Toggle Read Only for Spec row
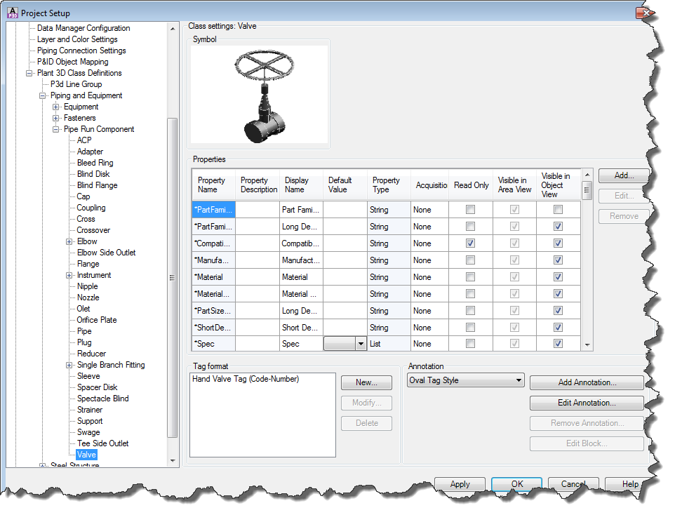The height and width of the screenshot is (515, 675). click(471, 344)
